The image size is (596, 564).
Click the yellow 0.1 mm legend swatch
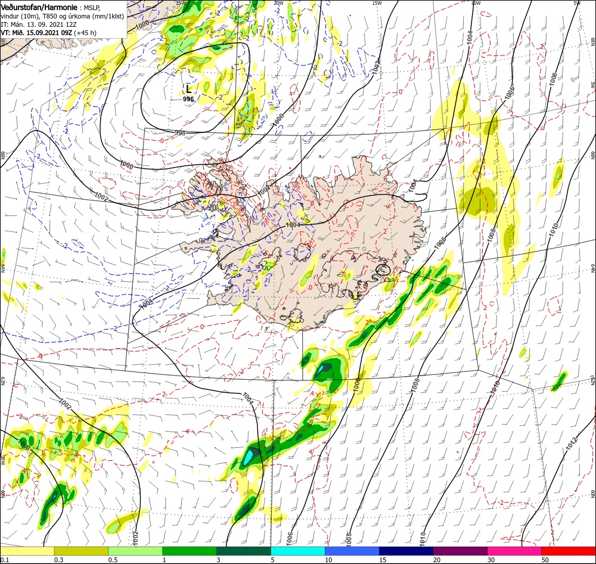(27, 551)
